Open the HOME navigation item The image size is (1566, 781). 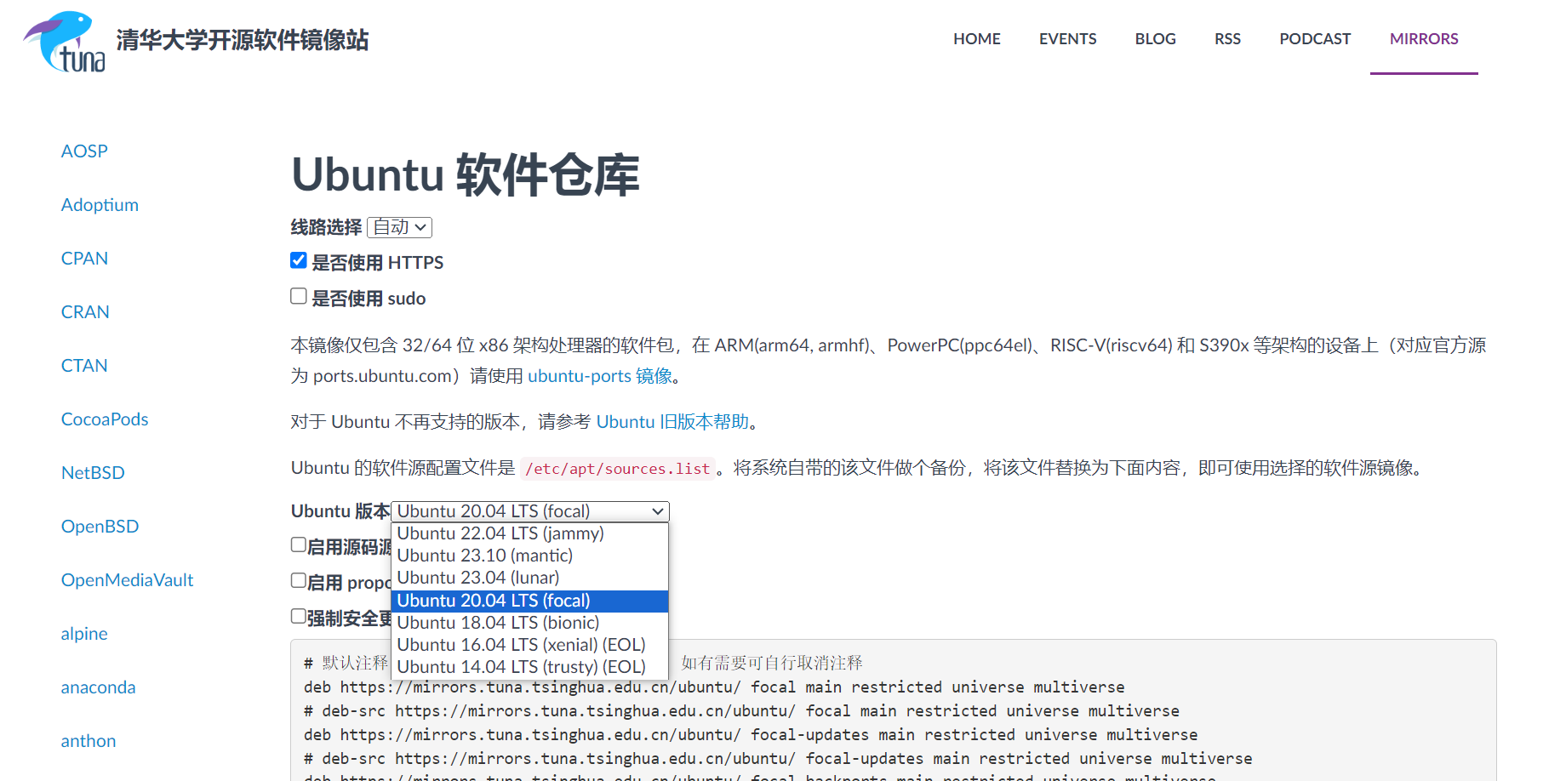tap(976, 39)
